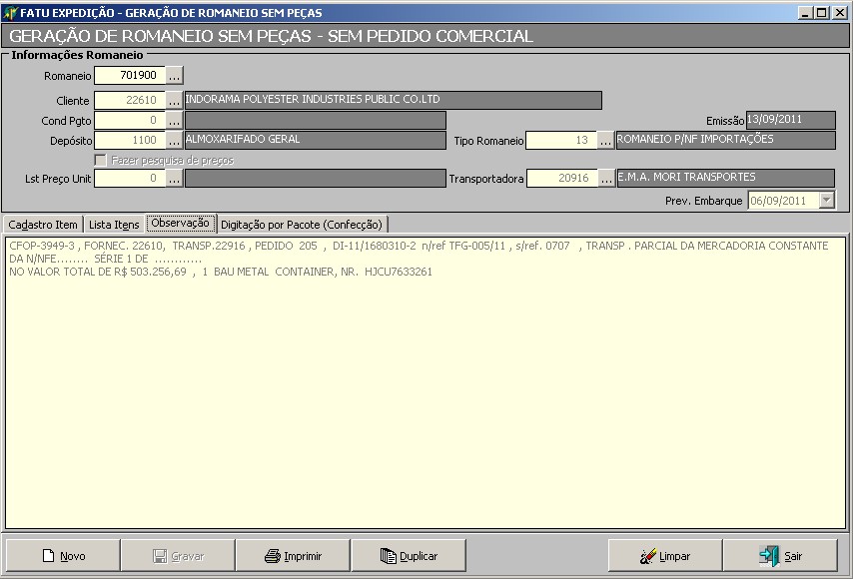
Task: Open the Romaneio lookup ellipsis button
Action: click(x=174, y=75)
